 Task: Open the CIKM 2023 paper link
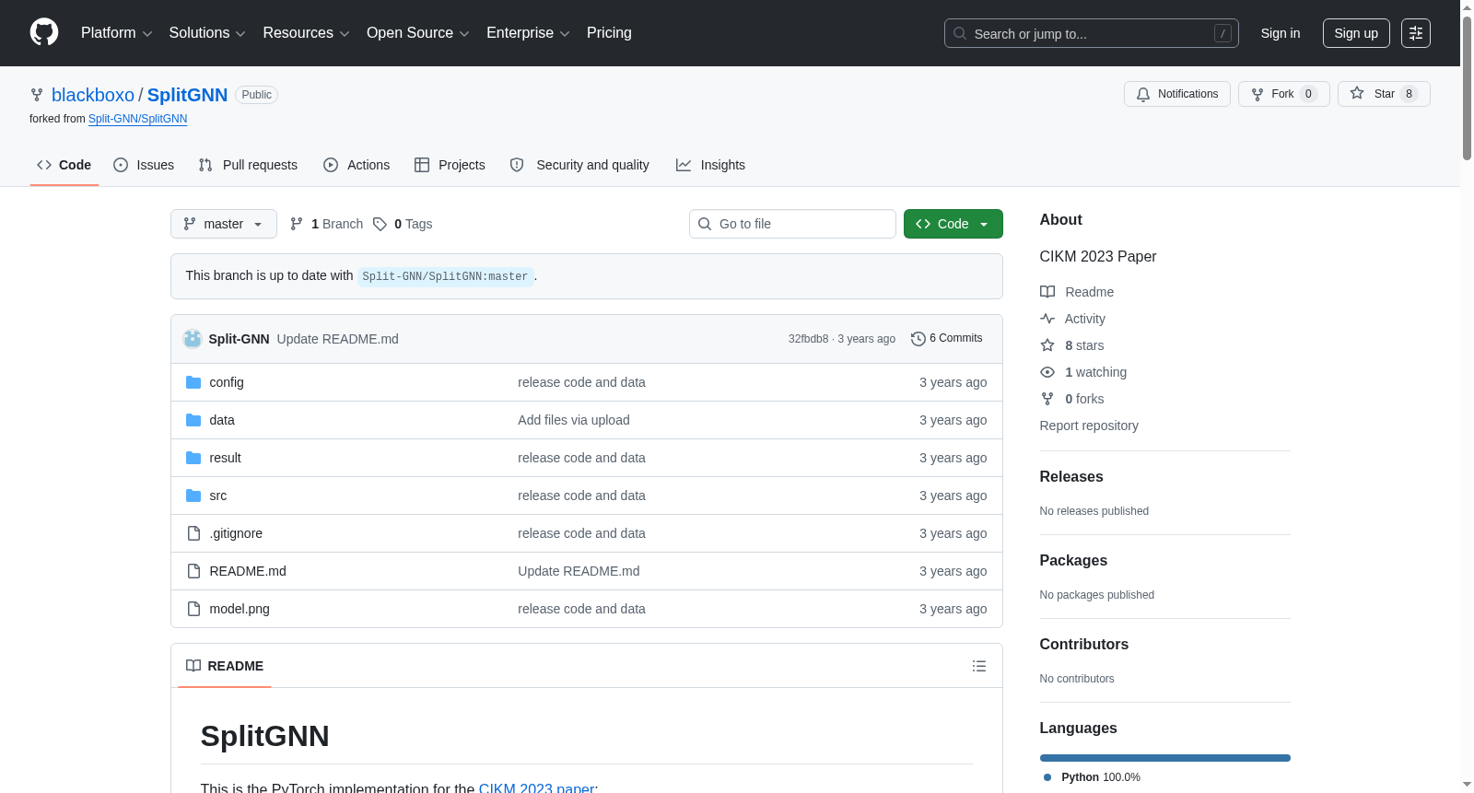click(536, 787)
